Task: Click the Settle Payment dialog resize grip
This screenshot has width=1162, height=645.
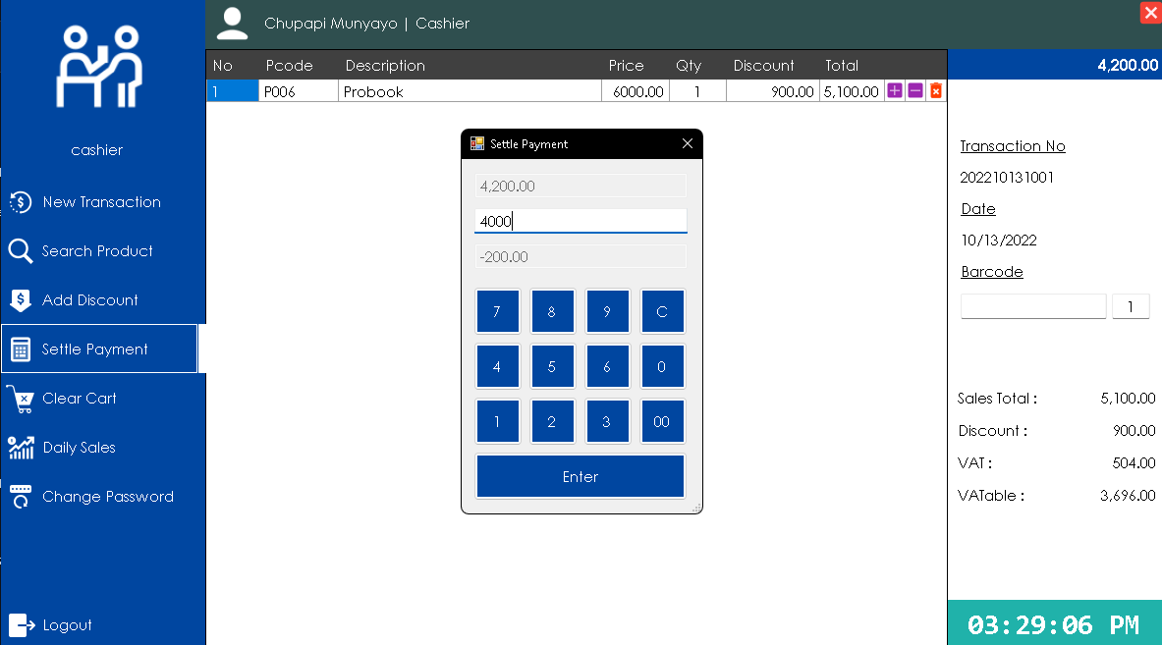Action: (x=696, y=508)
